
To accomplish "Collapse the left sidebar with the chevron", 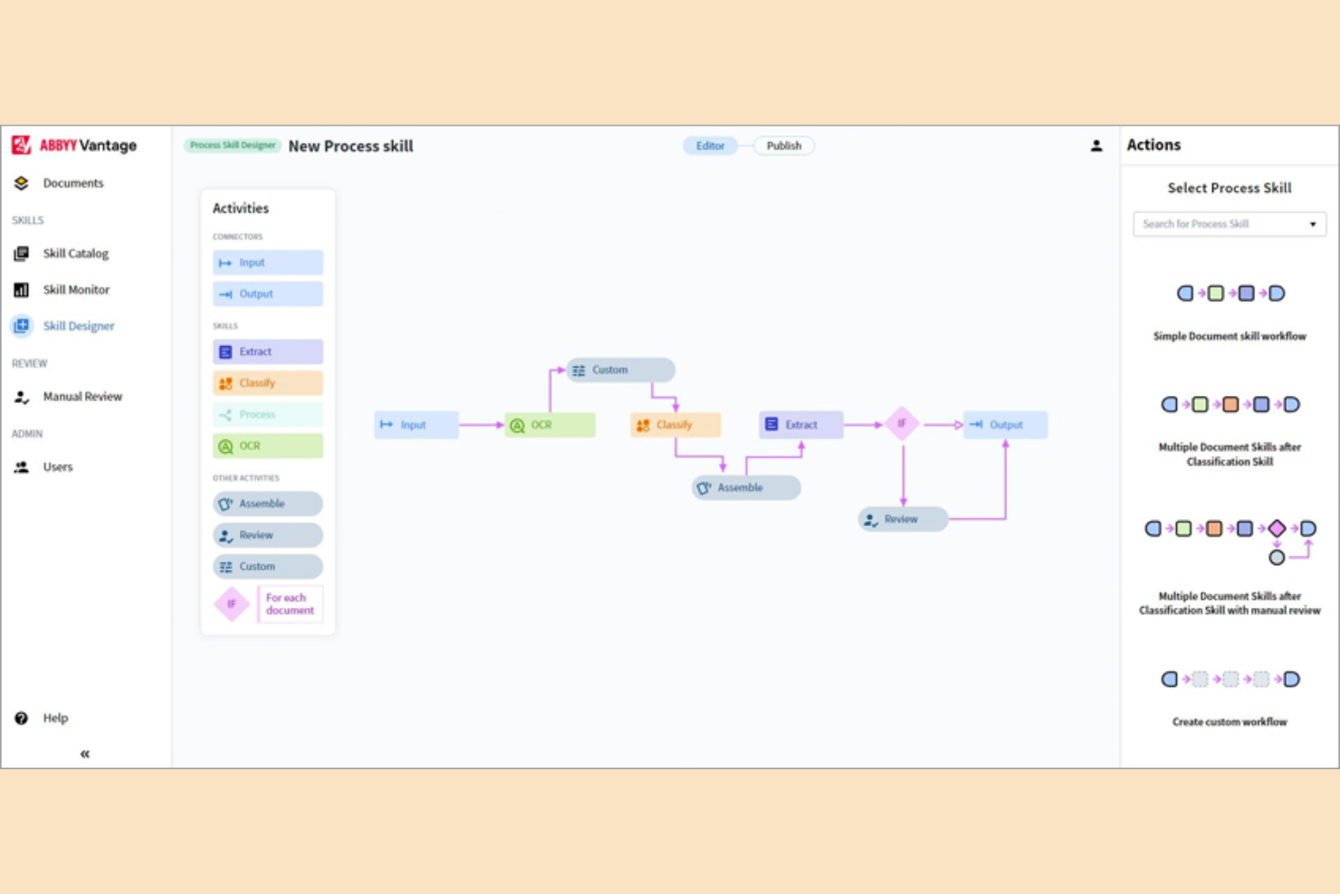I will point(84,753).
